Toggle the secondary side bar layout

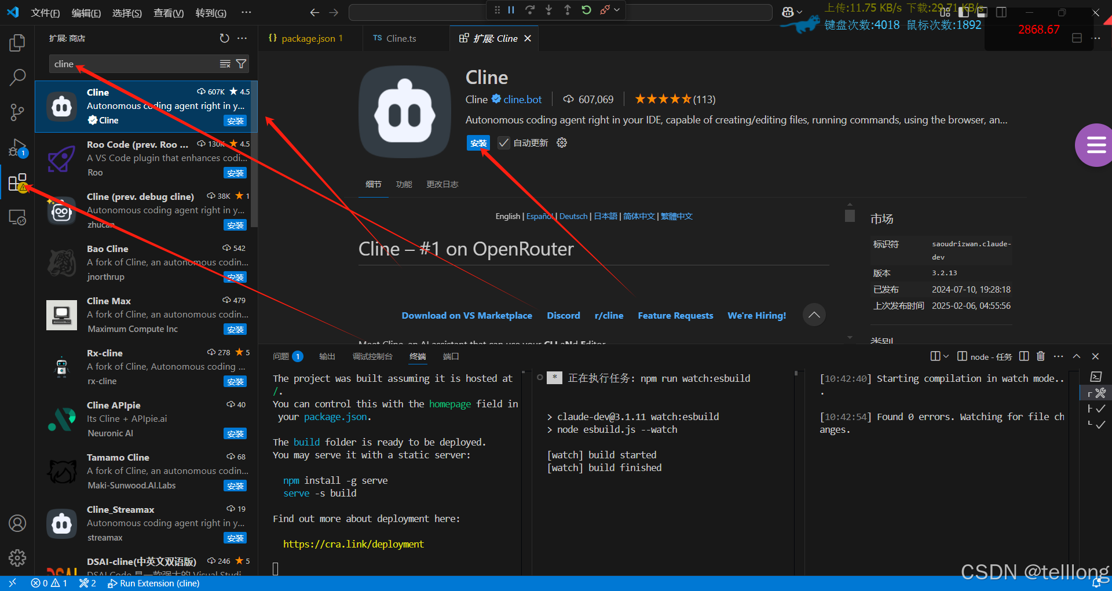pos(1001,12)
